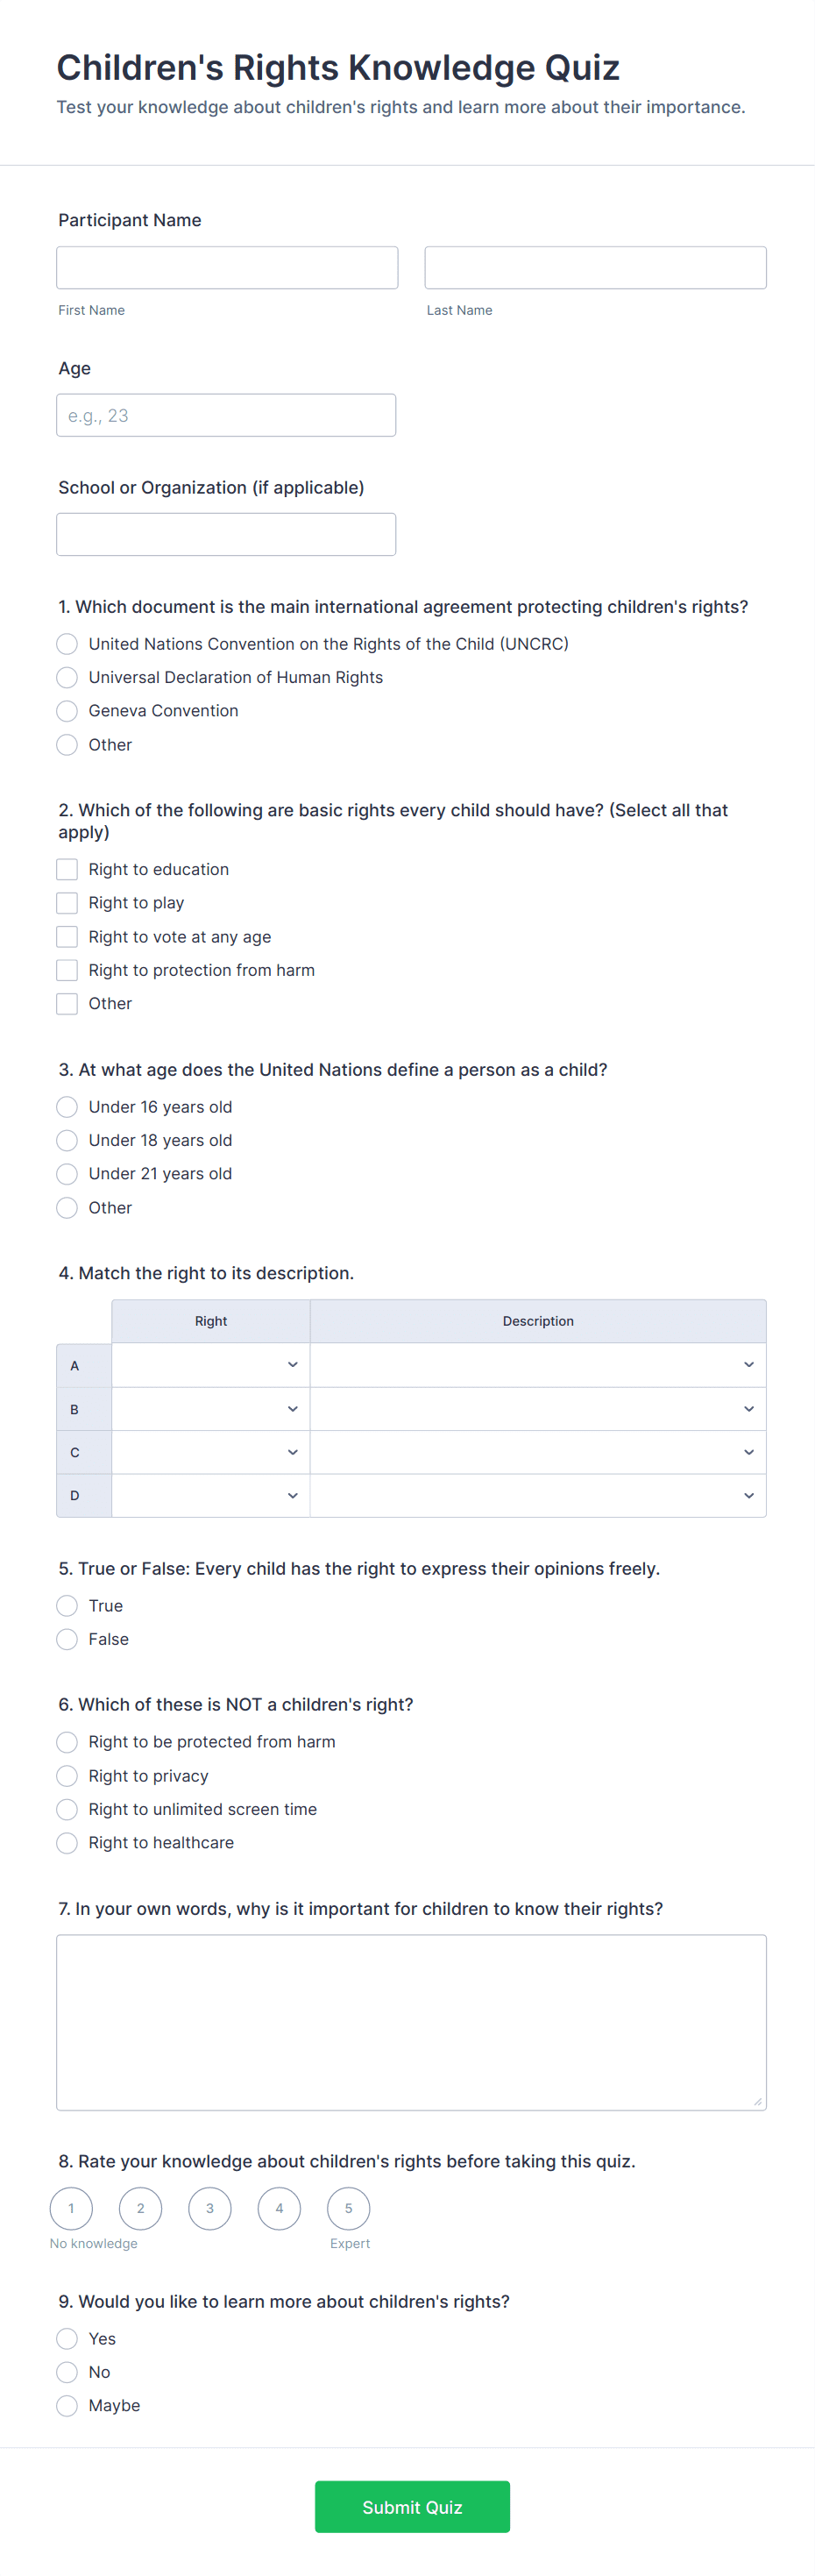This screenshot has width=815, height=2576.
Task: Focus the First Name field
Action: (x=227, y=268)
